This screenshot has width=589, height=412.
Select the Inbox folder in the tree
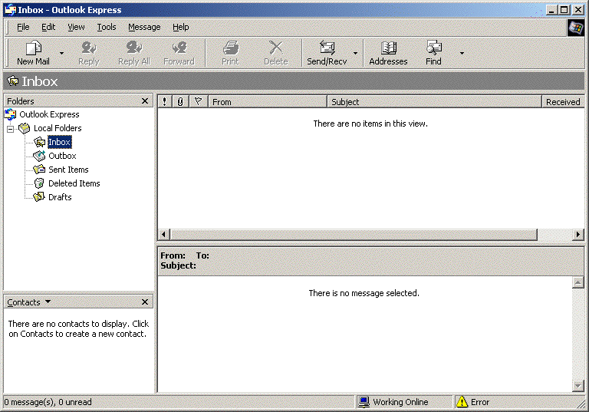[59, 142]
